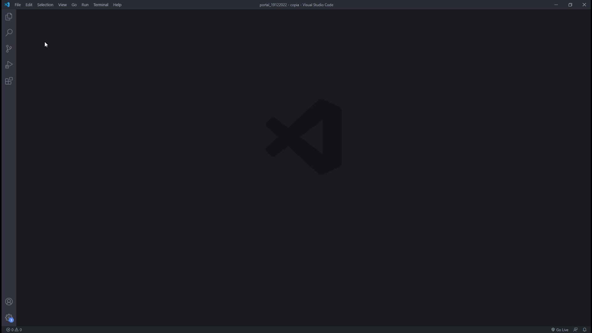The image size is (592, 333).
Task: Click the Visual Studio Code logo icon
Action: (x=7, y=5)
